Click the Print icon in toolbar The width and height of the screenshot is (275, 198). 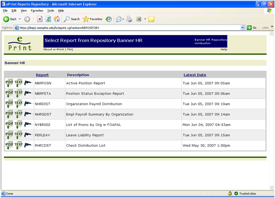click(129, 19)
